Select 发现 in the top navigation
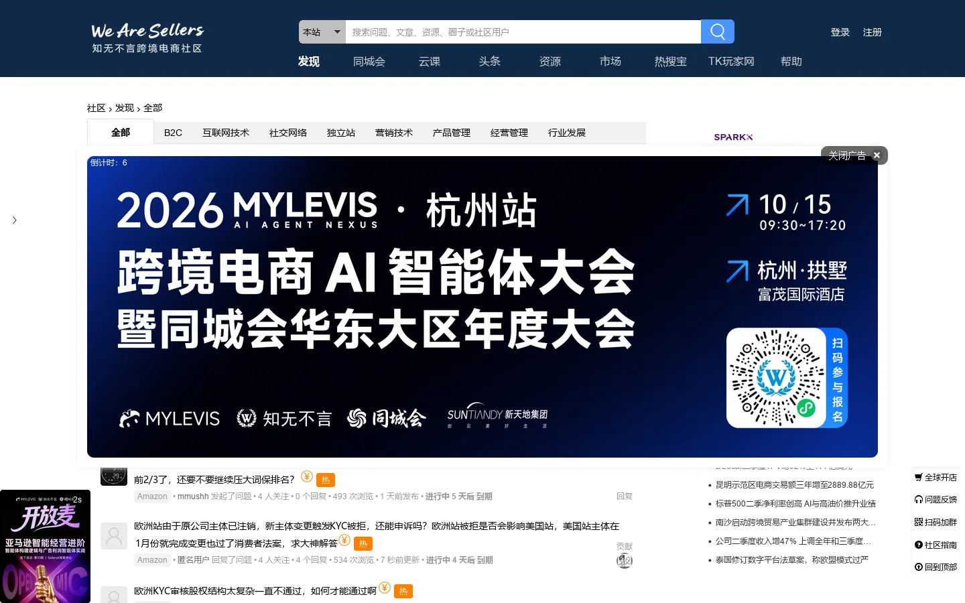This screenshot has height=603, width=965. click(x=309, y=61)
